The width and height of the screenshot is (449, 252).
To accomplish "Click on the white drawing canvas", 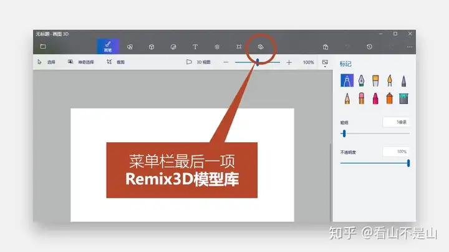I will coord(182,165).
